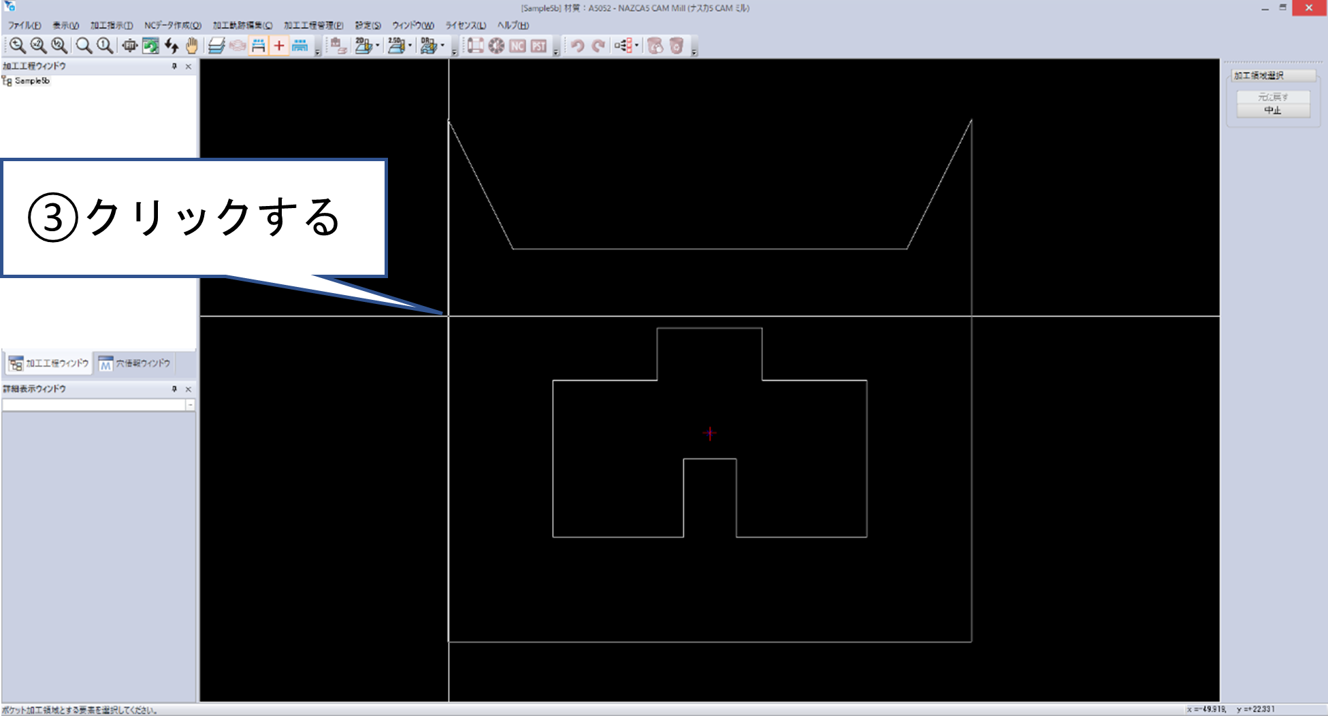Viewport: 1328px width, 716px height.
Task: Click the trash can icon in toolbar
Action: pos(676,46)
